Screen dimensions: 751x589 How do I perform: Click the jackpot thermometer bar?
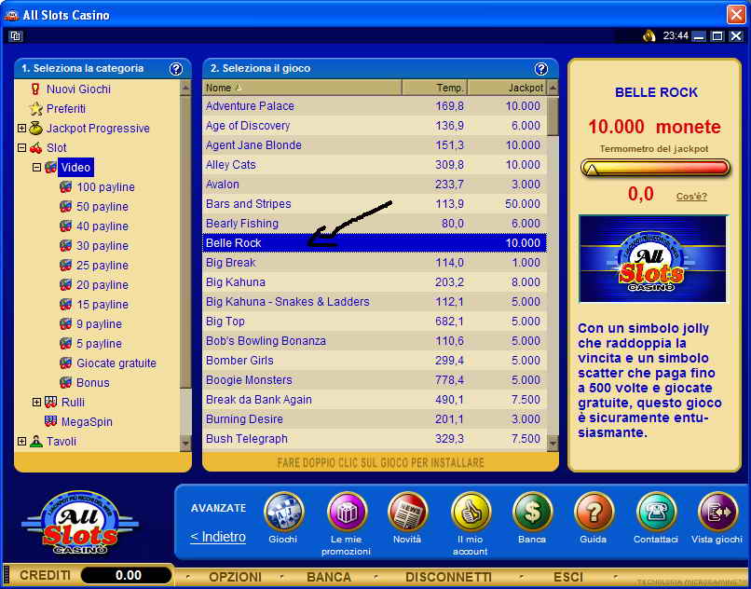[655, 169]
